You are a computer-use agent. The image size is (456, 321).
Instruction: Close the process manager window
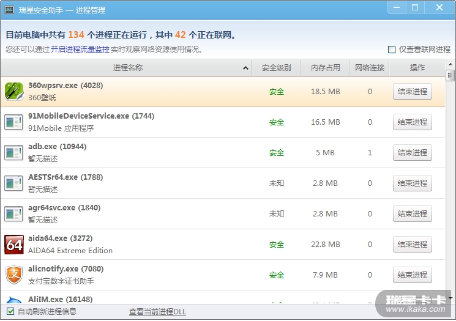point(439,7)
